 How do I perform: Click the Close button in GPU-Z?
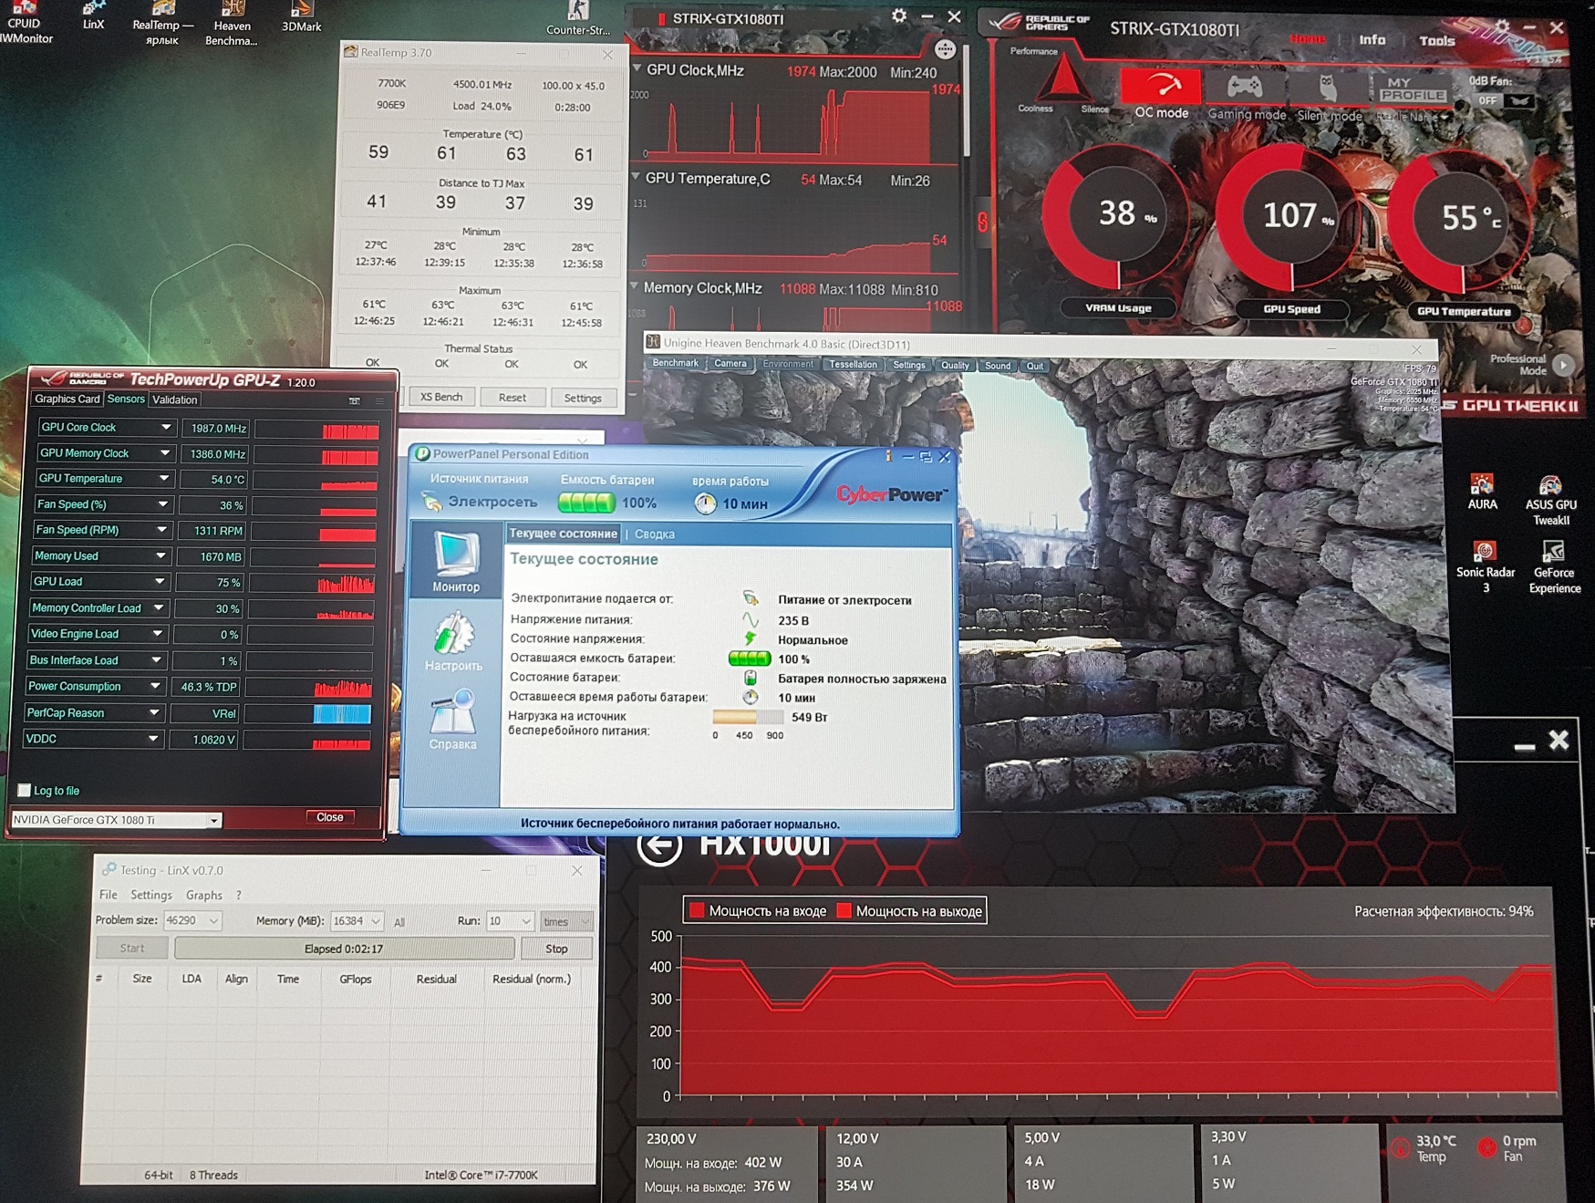point(330,817)
